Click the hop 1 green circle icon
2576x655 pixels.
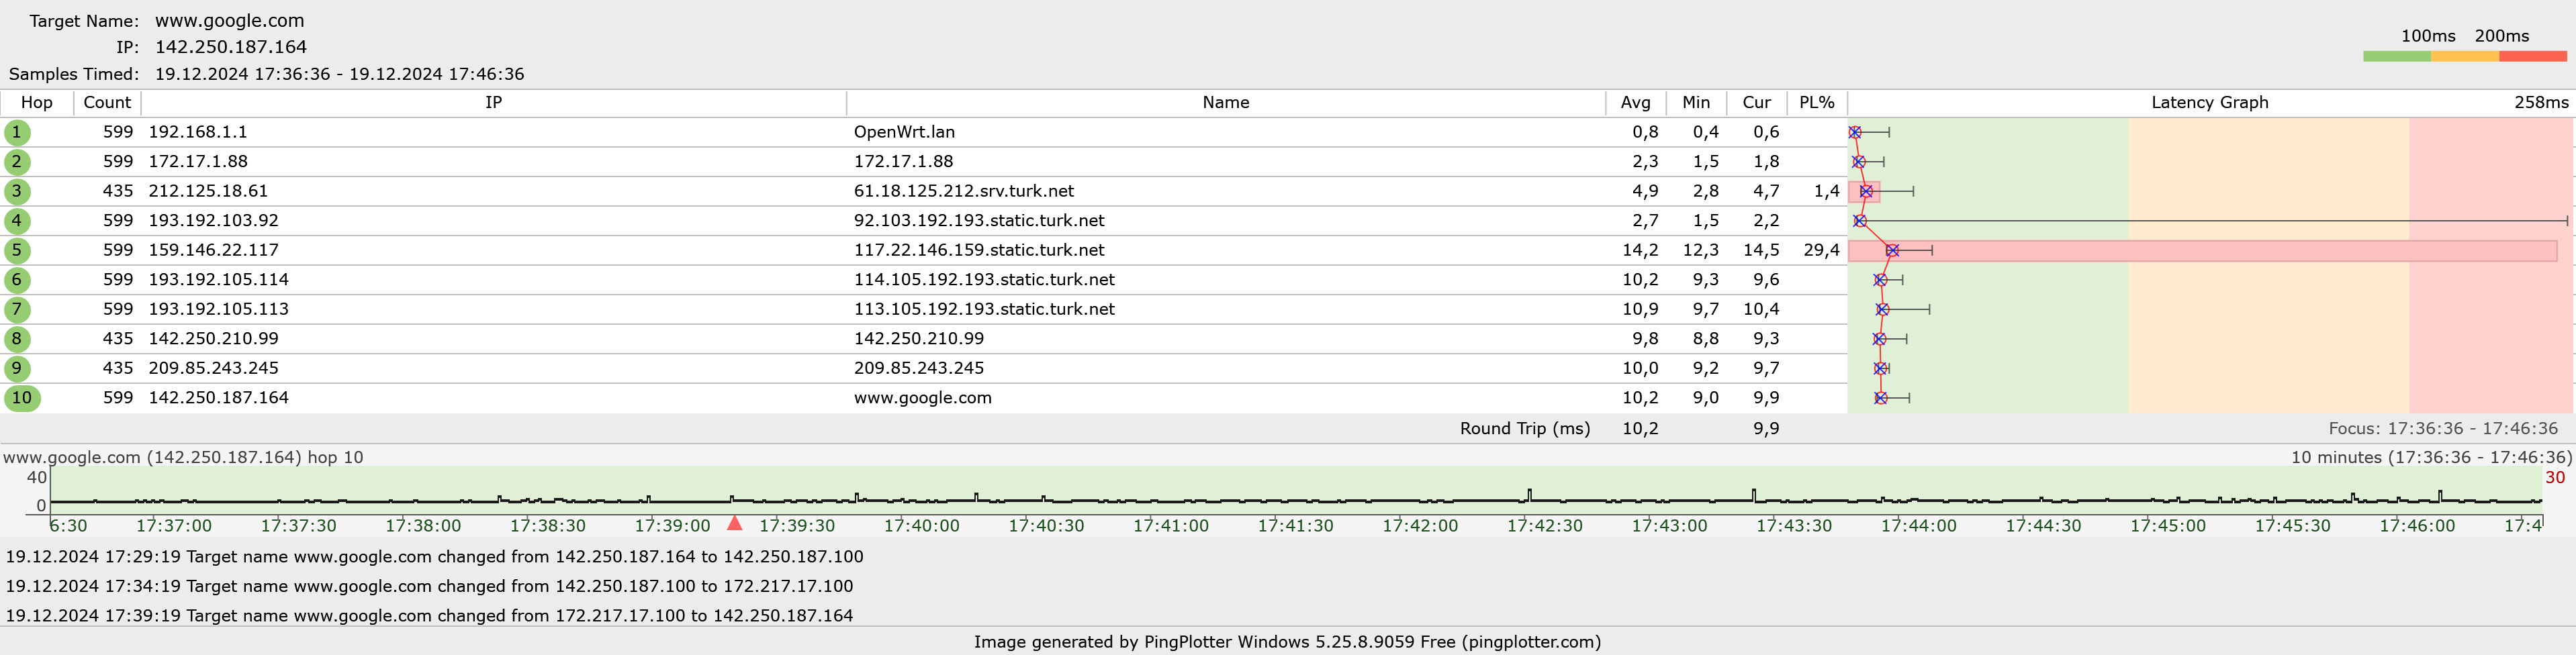(x=17, y=132)
